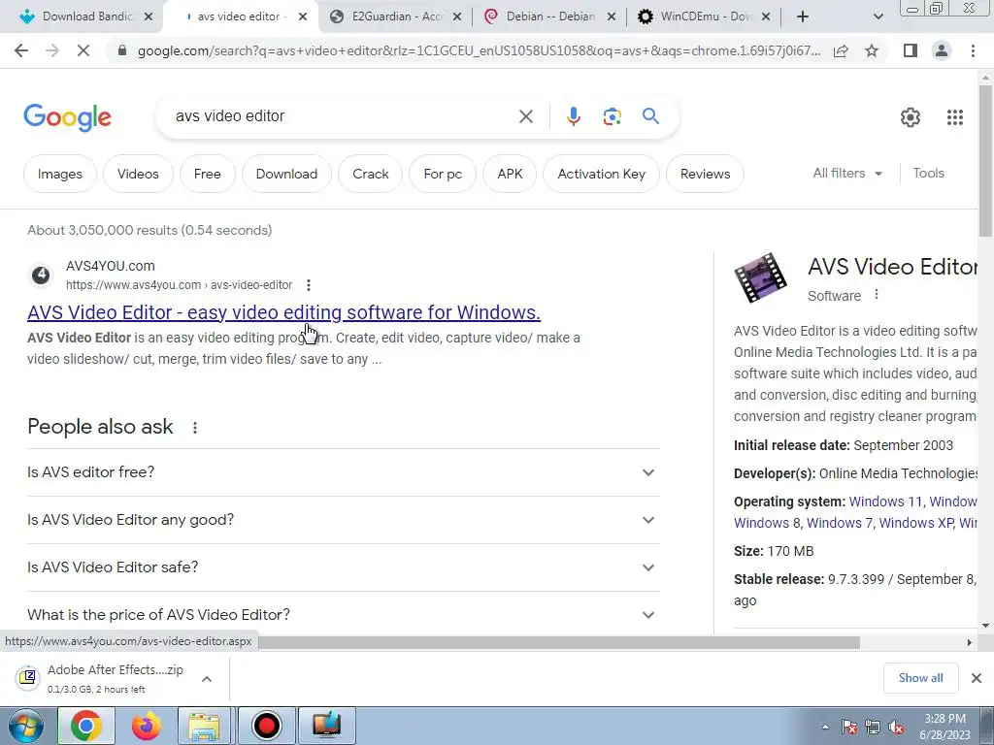Filter results by Videos

pos(138,174)
